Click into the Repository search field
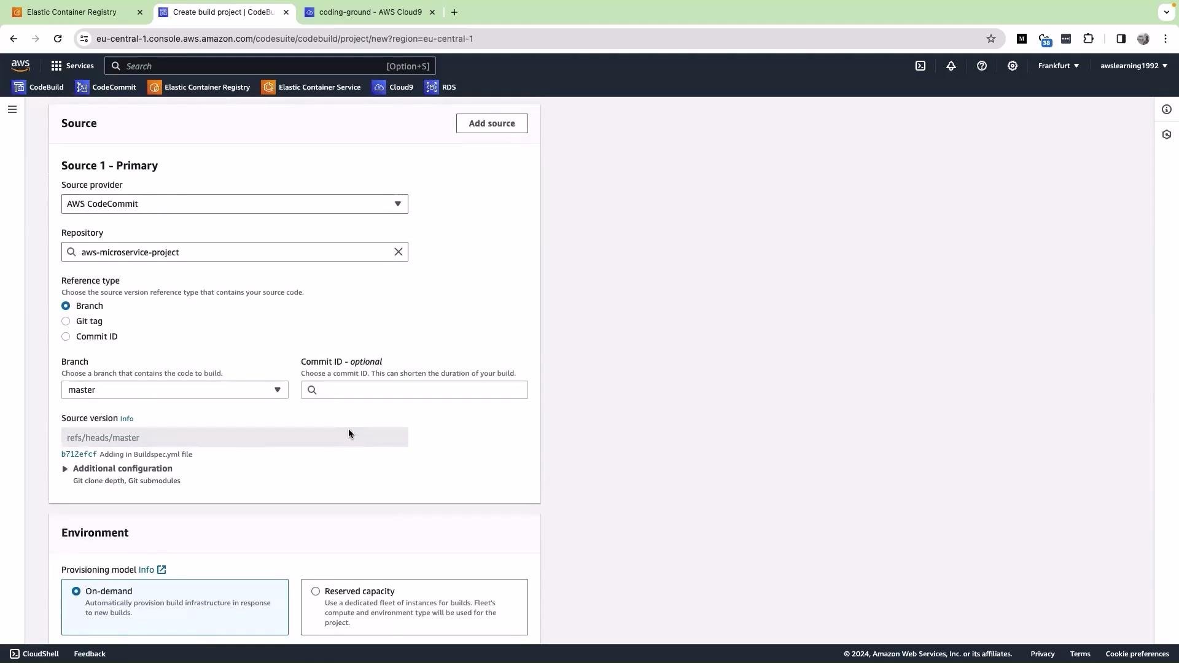Viewport: 1179px width, 663px height. 235,252
